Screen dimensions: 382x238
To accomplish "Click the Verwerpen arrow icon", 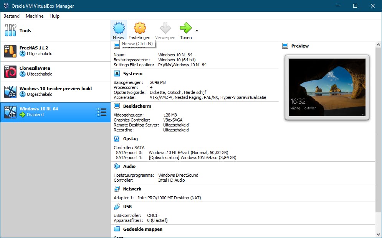I will (165, 28).
